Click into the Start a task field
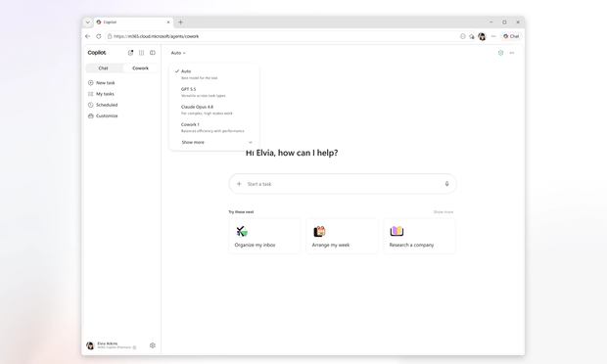 pyautogui.click(x=343, y=184)
